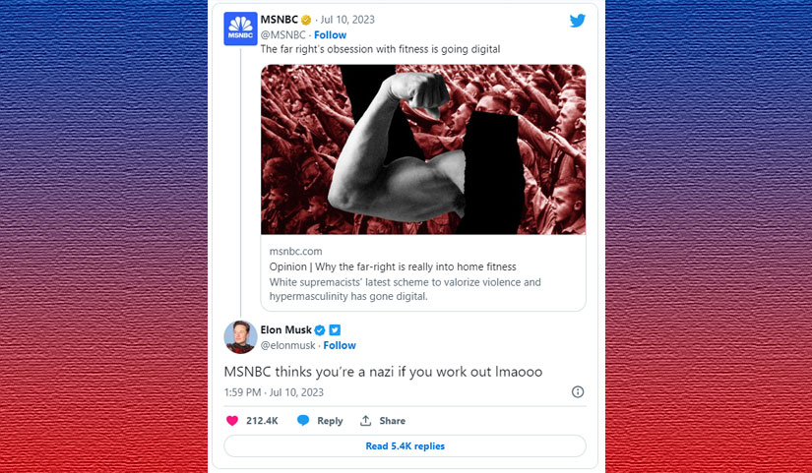The height and width of the screenshot is (473, 812).
Task: Open the @MSNBC handle
Action: (282, 35)
